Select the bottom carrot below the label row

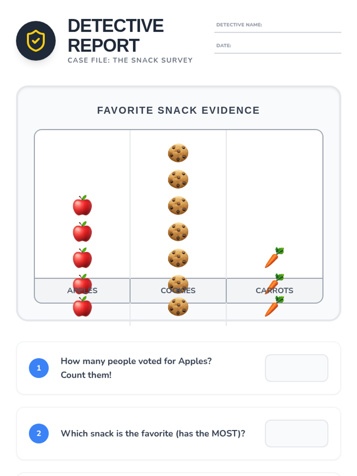[x=274, y=306]
